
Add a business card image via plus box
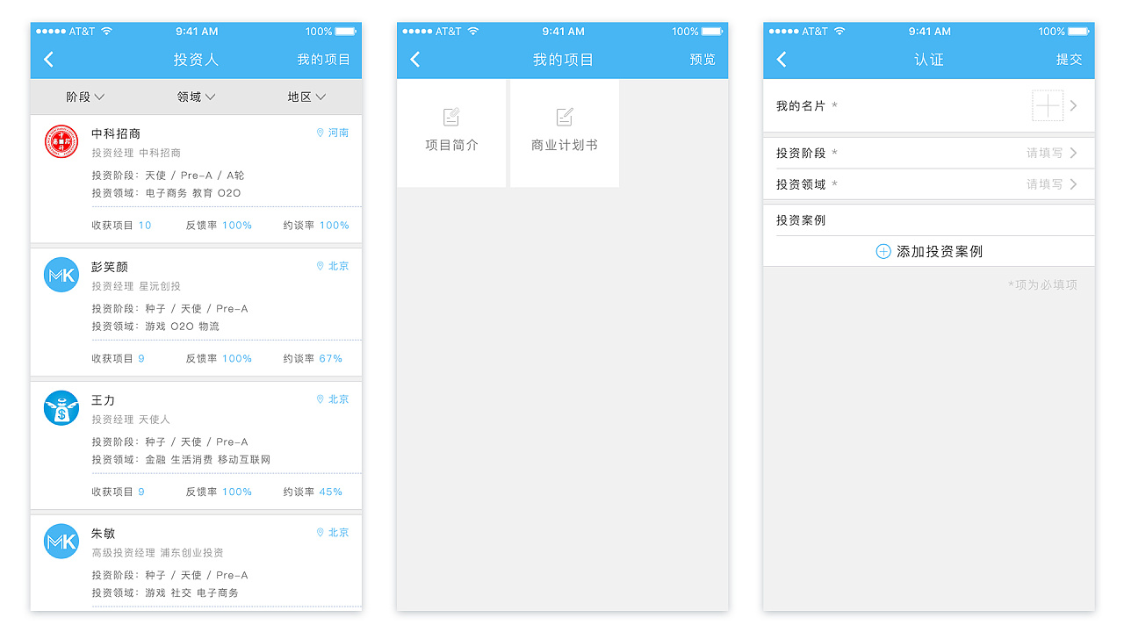pyautogui.click(x=1048, y=105)
